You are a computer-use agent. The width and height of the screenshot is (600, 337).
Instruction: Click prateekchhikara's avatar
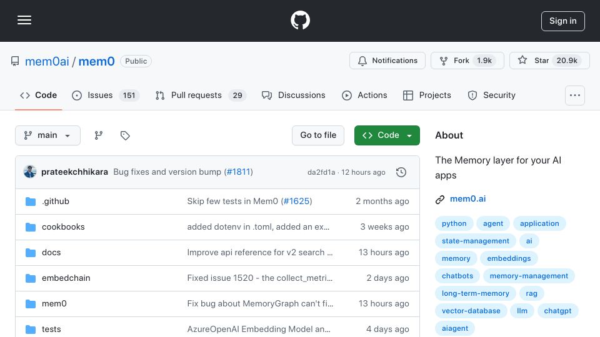(x=30, y=172)
